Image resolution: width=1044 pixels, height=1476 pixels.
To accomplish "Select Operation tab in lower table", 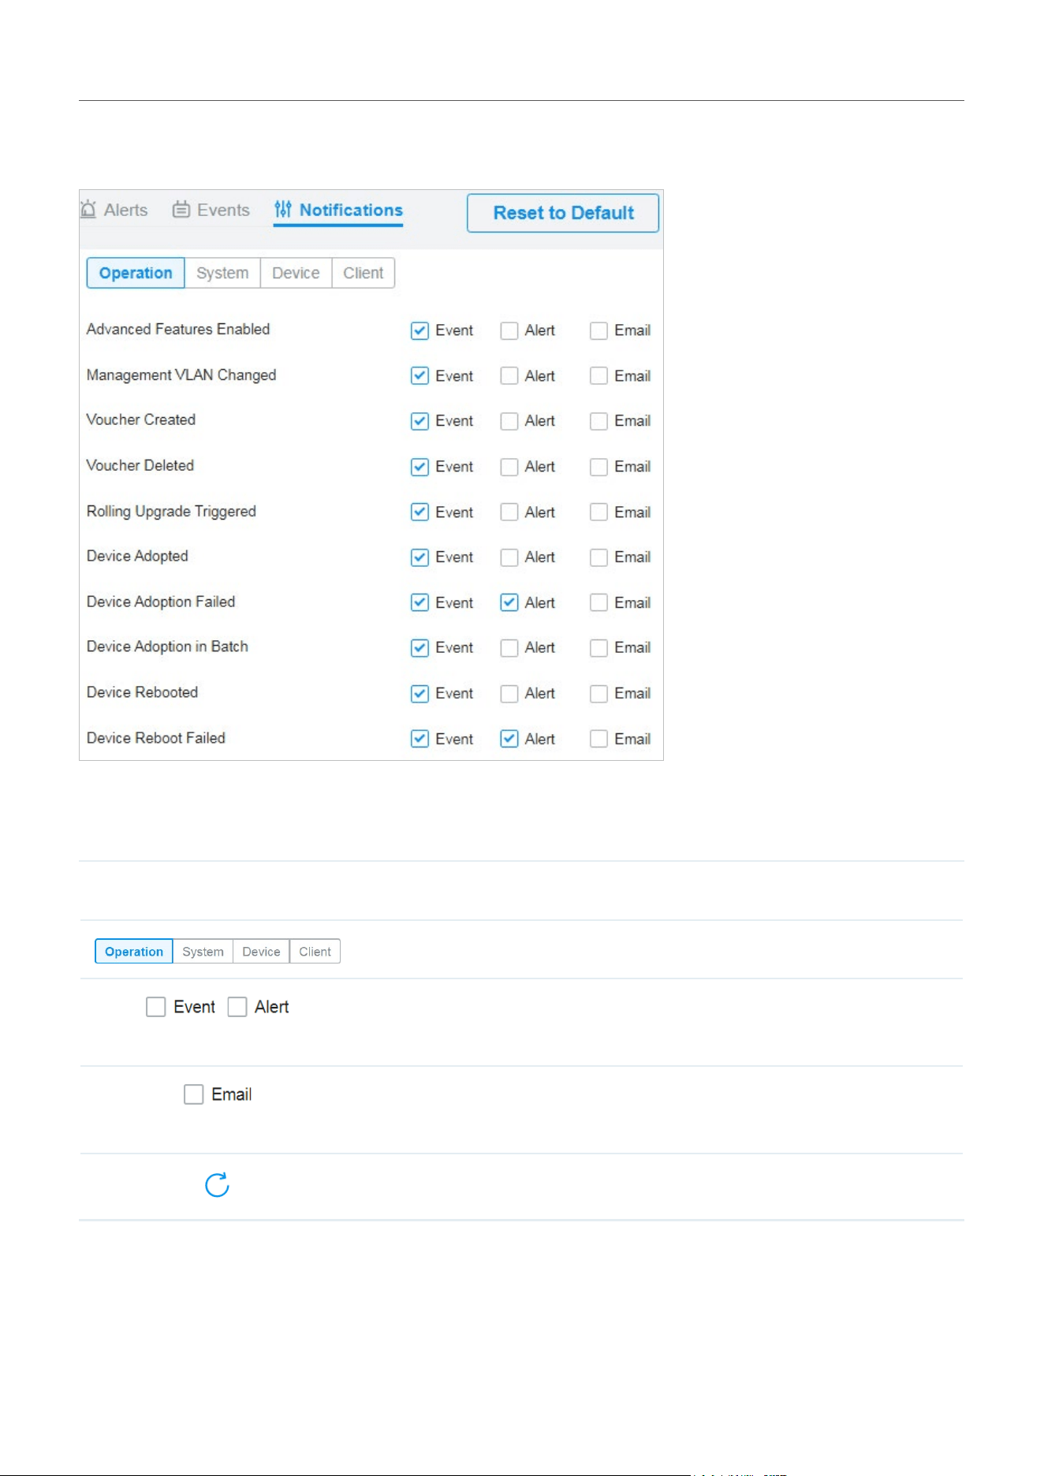I will point(134,952).
